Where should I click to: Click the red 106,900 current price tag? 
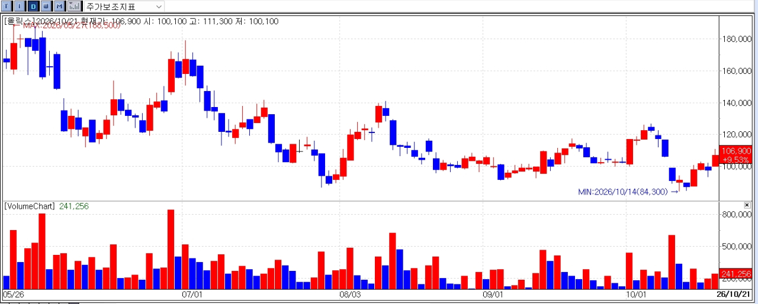[735, 151]
